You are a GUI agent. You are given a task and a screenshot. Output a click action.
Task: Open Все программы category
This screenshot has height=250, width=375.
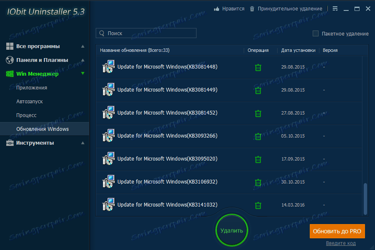[x=38, y=46]
